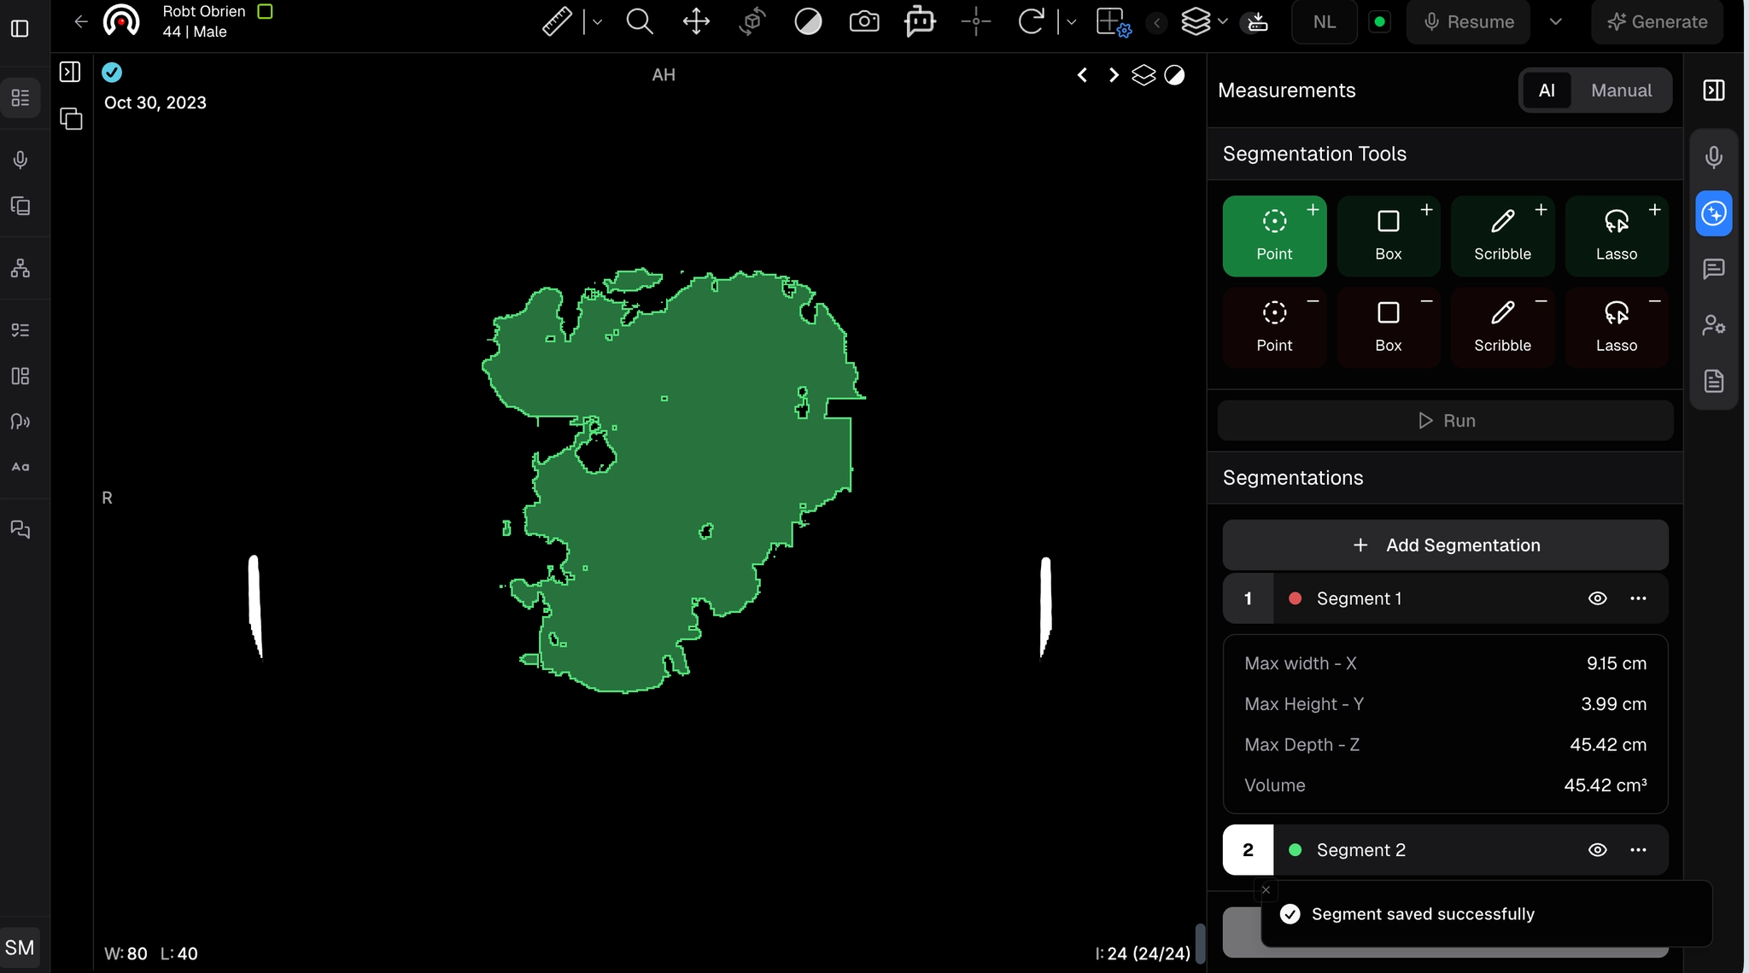Open the layout grid settings icon
Screen dimensions: 1749x973
(x=1113, y=22)
